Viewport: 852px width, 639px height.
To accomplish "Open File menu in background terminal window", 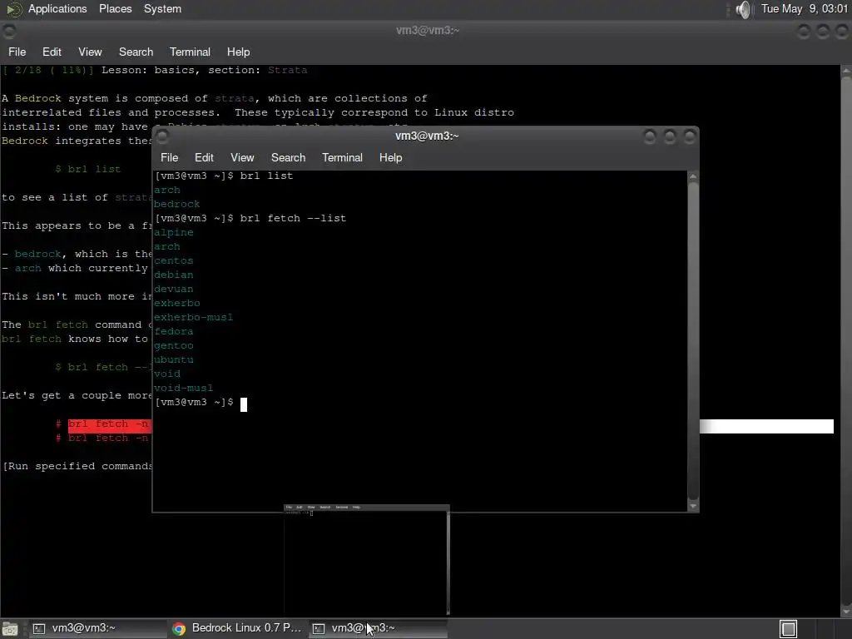I will pyautogui.click(x=17, y=52).
